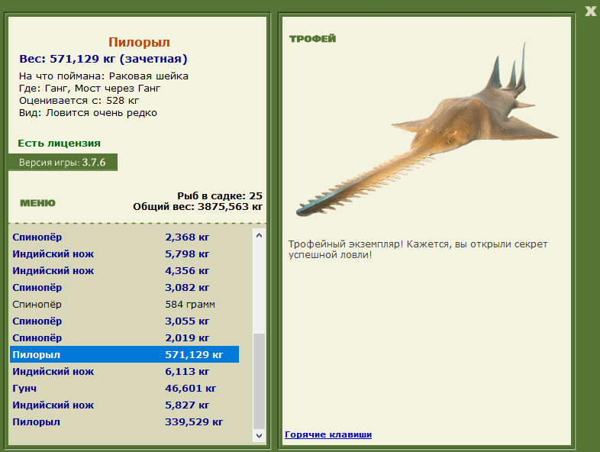
Task: Select the Спинопёр 584 грамм row
Action: click(124, 305)
